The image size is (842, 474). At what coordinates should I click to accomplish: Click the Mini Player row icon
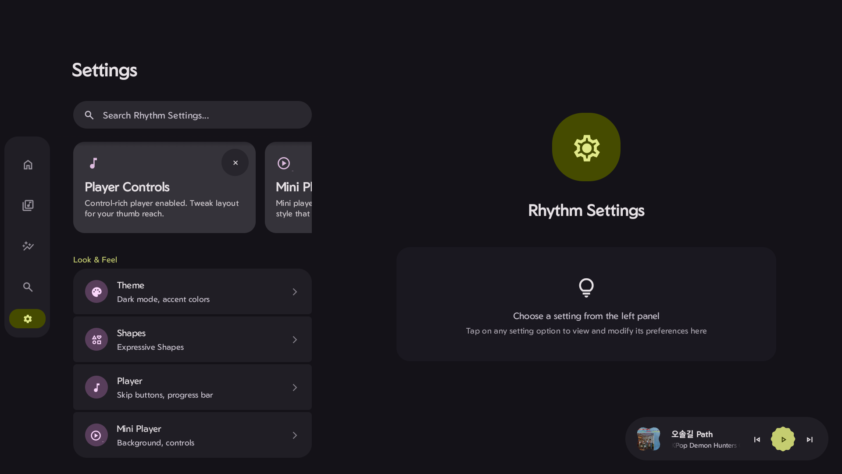96,435
